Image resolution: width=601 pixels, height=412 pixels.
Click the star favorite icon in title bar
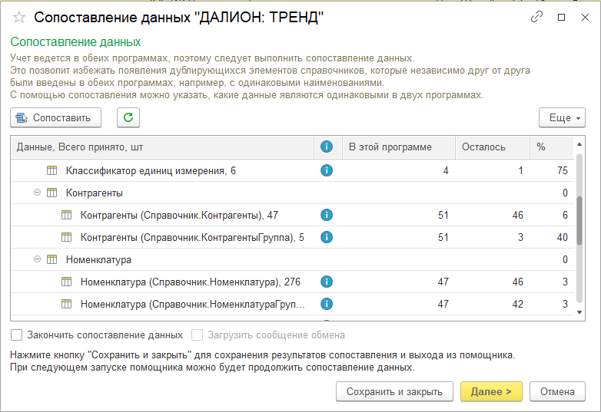19,18
